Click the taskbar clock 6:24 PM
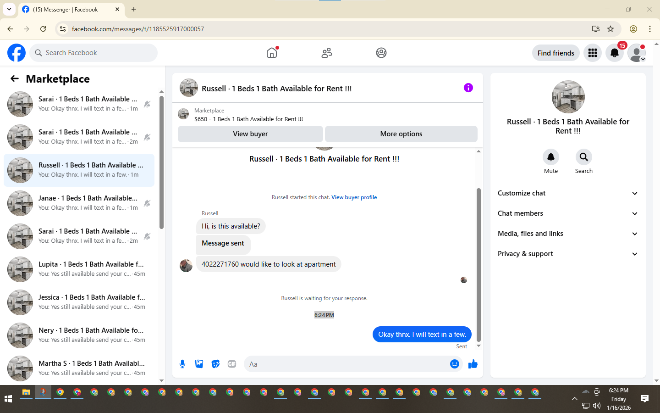Image resolution: width=660 pixels, height=413 pixels. click(x=619, y=390)
